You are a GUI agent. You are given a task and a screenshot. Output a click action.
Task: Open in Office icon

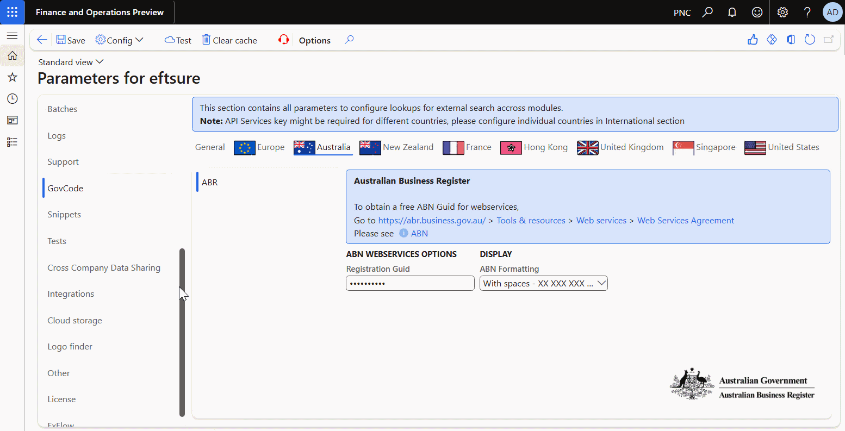pos(791,40)
